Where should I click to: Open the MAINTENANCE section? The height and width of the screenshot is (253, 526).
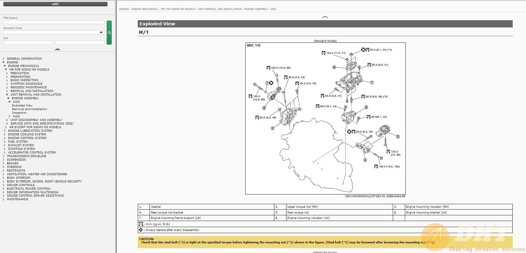pyautogui.click(x=18, y=199)
